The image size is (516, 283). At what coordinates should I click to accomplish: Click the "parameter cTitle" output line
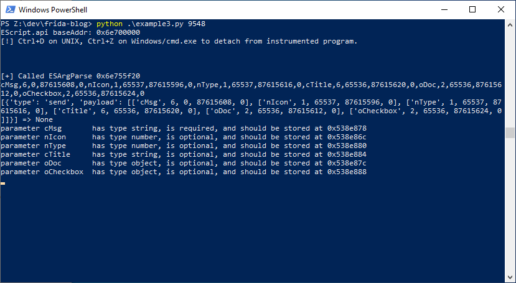pos(184,154)
